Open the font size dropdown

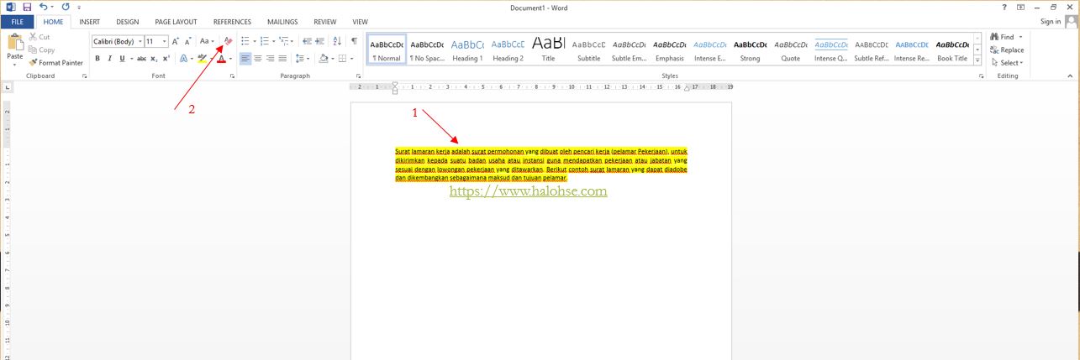click(x=165, y=41)
